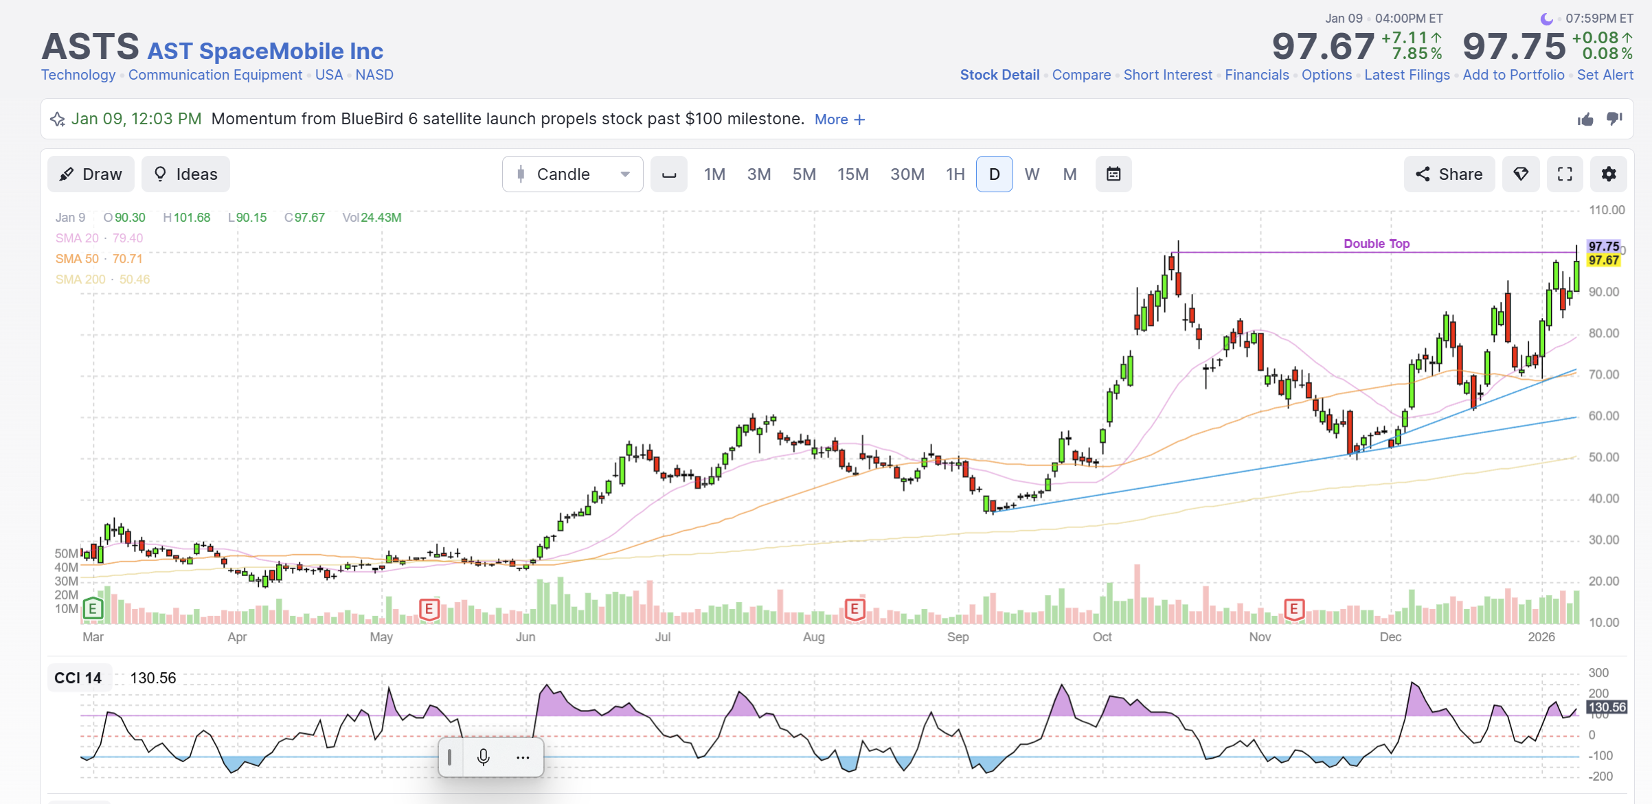Click the November red earnings marker
The image size is (1652, 804).
click(x=1293, y=609)
